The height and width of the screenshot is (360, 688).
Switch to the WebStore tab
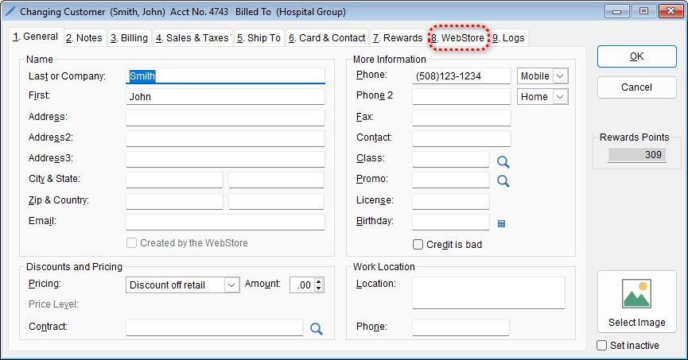click(x=457, y=38)
